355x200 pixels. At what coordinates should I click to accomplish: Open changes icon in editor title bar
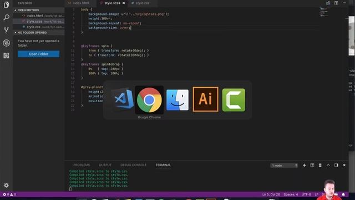click(328, 3)
